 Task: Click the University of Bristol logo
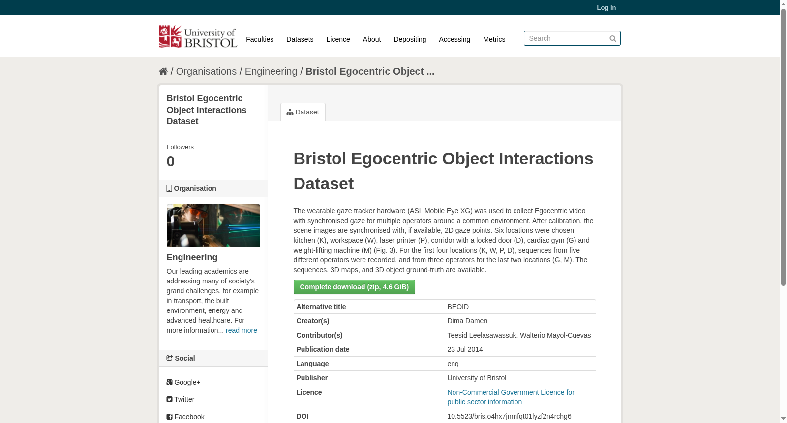[198, 36]
